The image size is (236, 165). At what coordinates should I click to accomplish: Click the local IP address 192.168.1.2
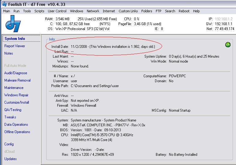pos(223,19)
